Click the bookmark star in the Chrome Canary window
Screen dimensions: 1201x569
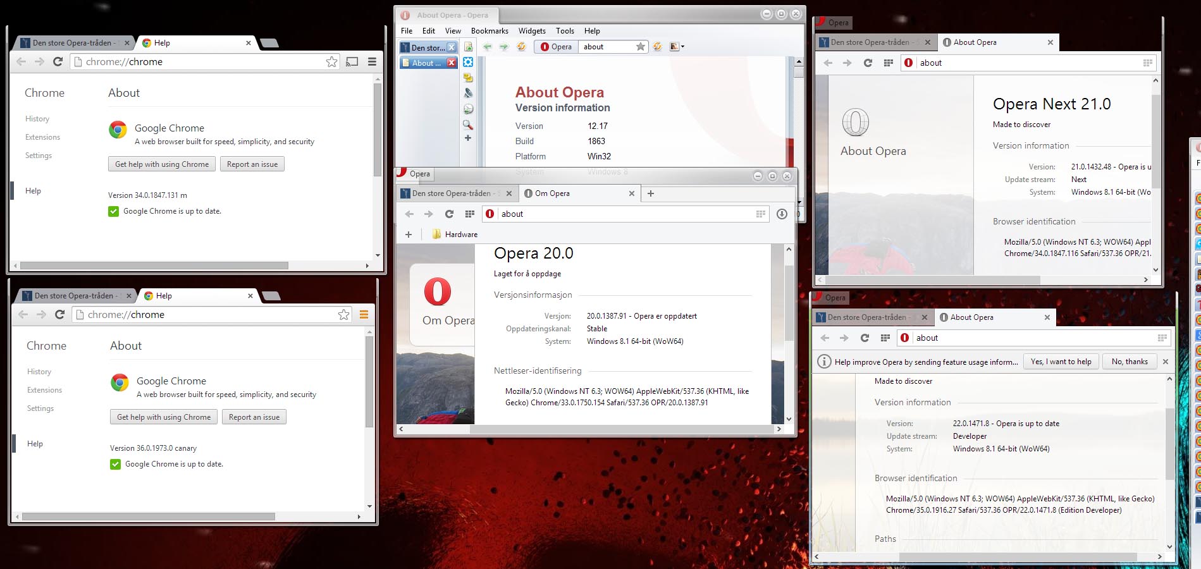(x=343, y=314)
